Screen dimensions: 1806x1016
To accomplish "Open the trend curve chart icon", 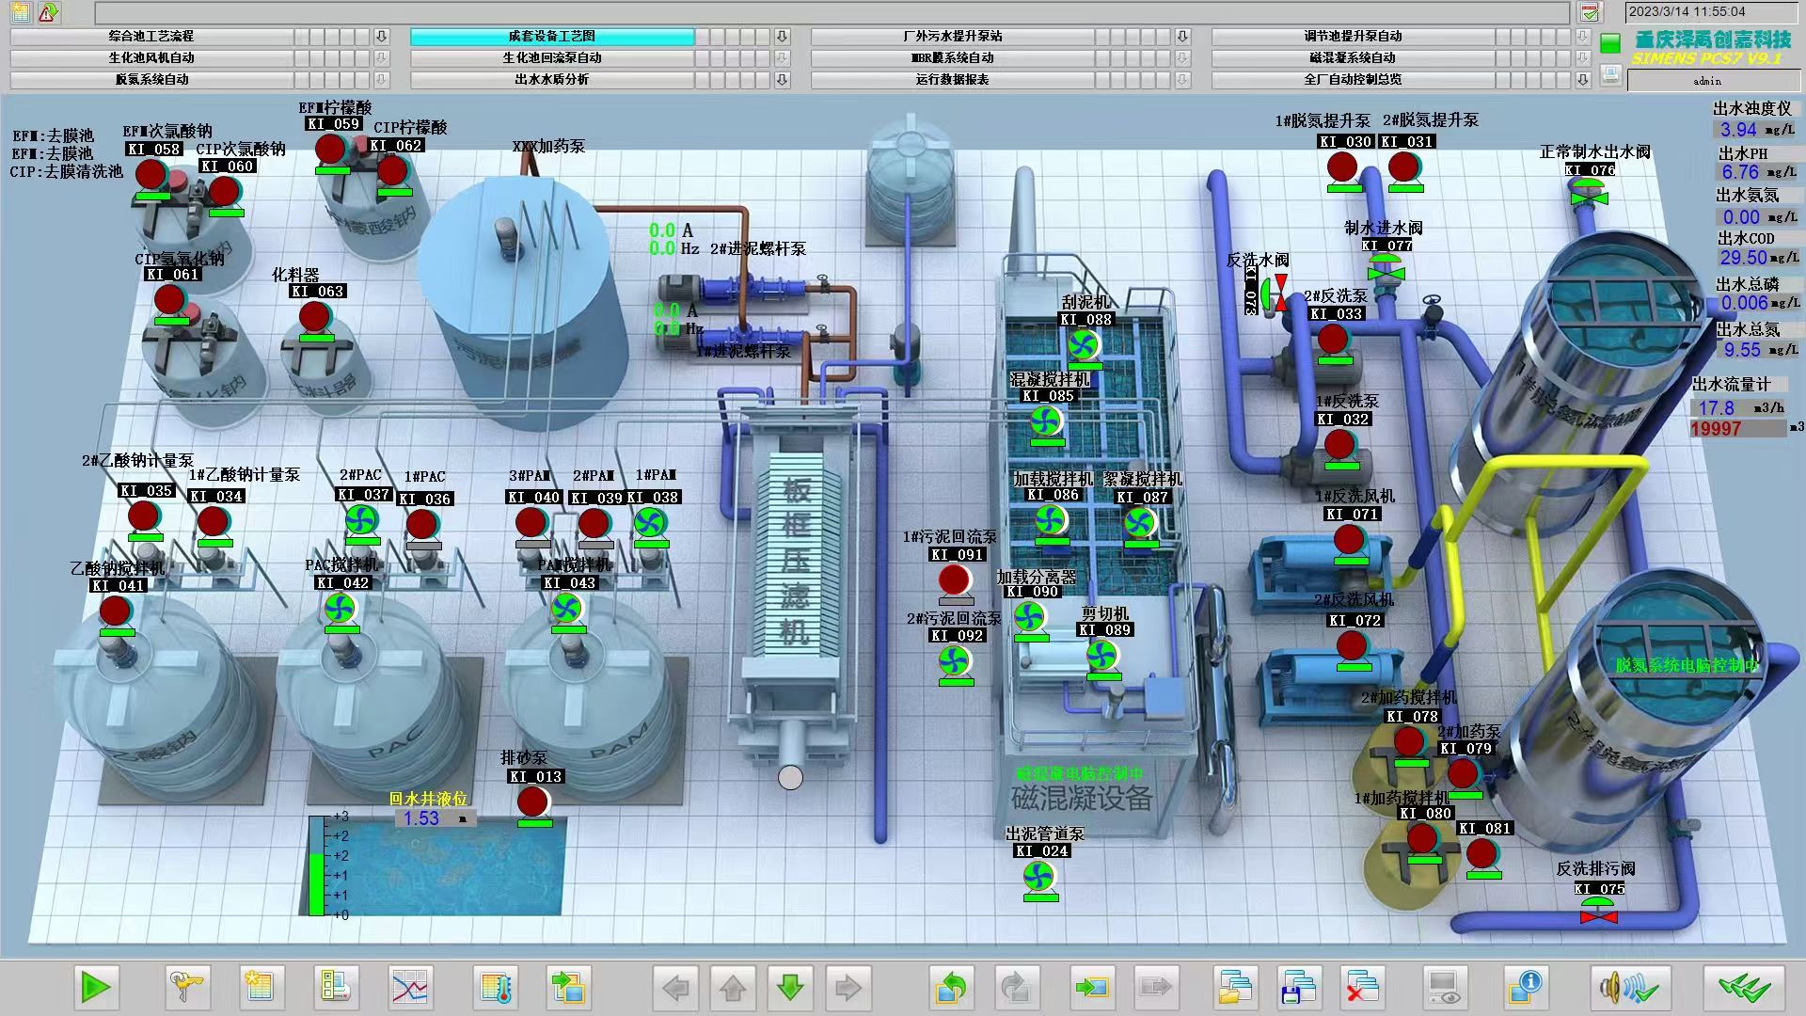I will (x=410, y=988).
